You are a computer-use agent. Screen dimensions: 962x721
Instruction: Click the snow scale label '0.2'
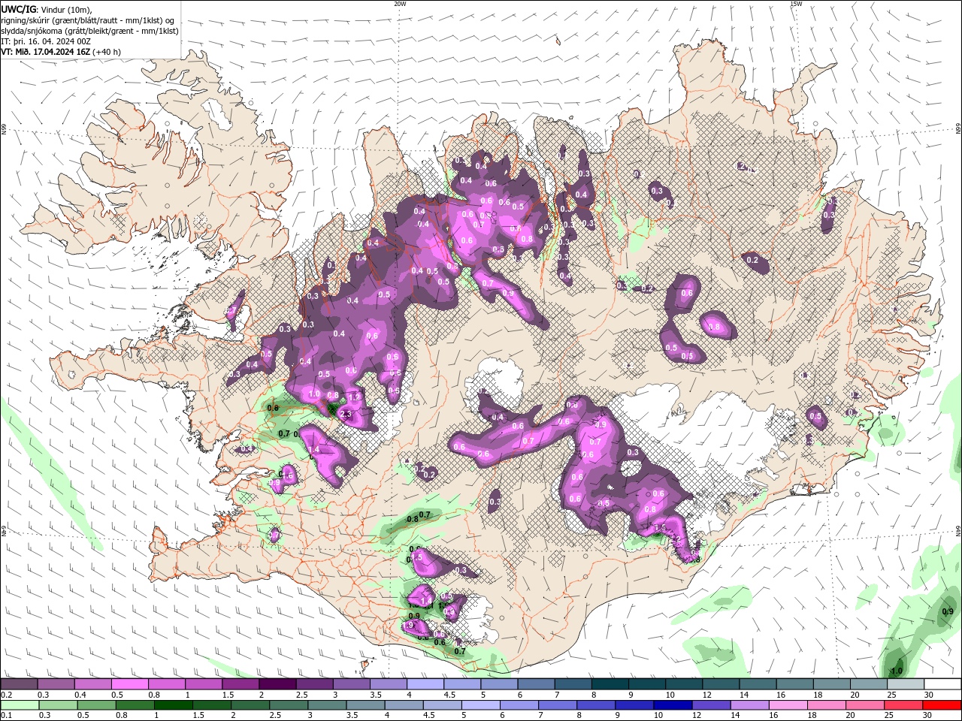click(x=6, y=695)
